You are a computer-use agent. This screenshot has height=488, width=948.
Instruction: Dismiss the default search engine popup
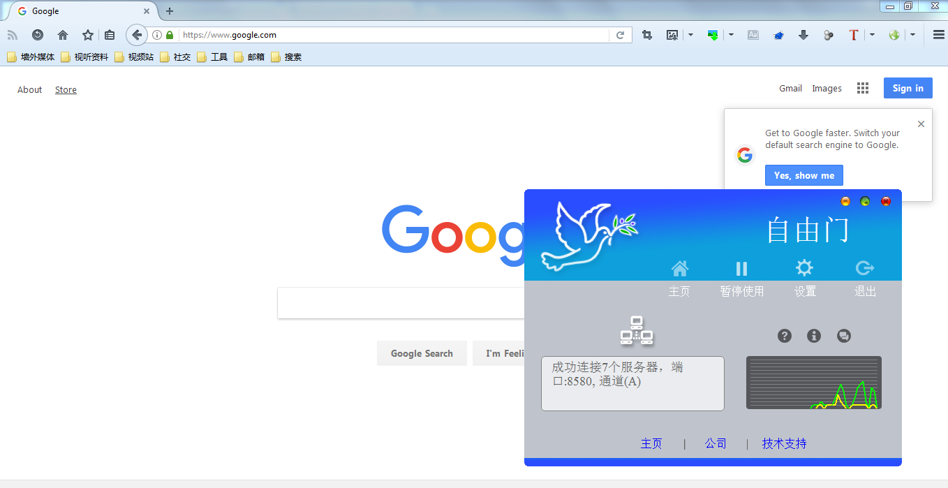[921, 124]
